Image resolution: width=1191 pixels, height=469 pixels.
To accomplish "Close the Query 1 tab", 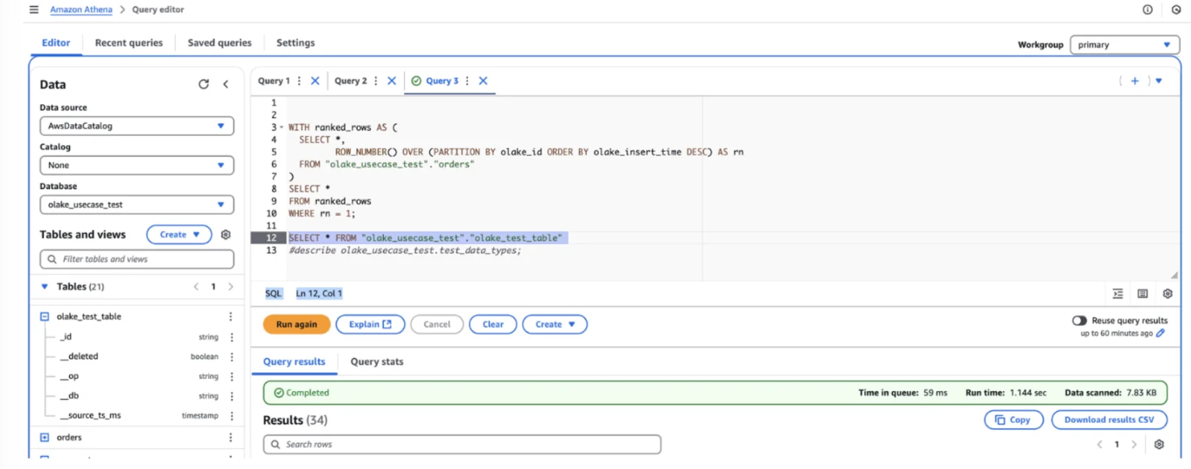I will click(315, 81).
